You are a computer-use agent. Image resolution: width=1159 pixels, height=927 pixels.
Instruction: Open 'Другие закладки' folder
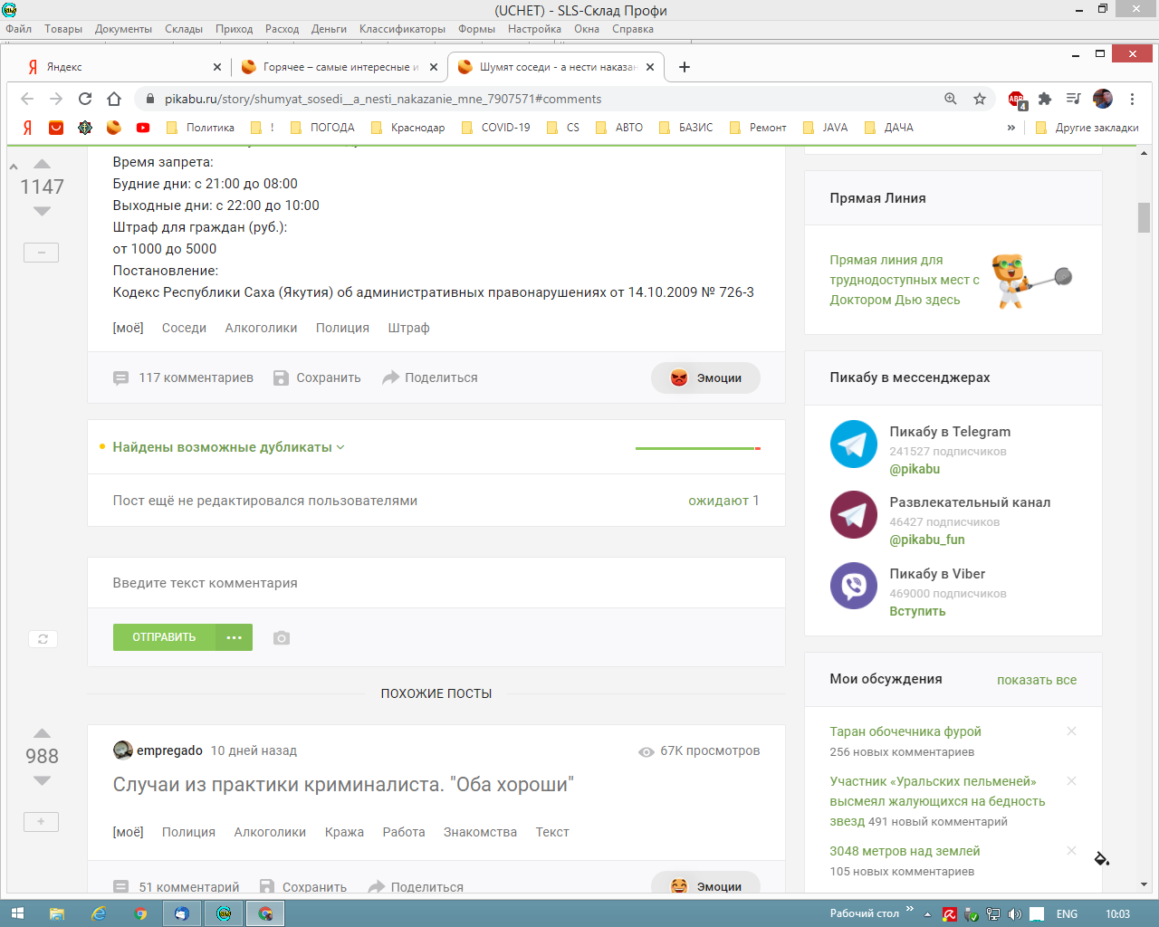[x=1087, y=128]
